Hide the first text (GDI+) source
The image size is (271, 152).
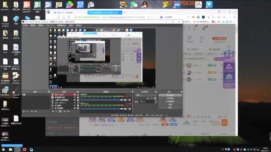pos(75,95)
